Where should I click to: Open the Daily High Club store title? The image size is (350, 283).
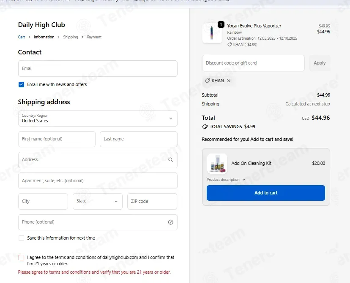point(41,25)
